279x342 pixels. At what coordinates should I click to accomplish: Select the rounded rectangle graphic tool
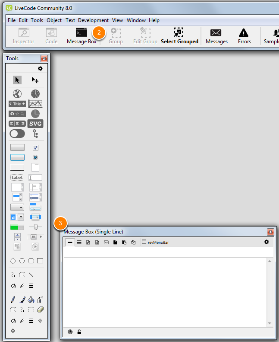point(31,261)
